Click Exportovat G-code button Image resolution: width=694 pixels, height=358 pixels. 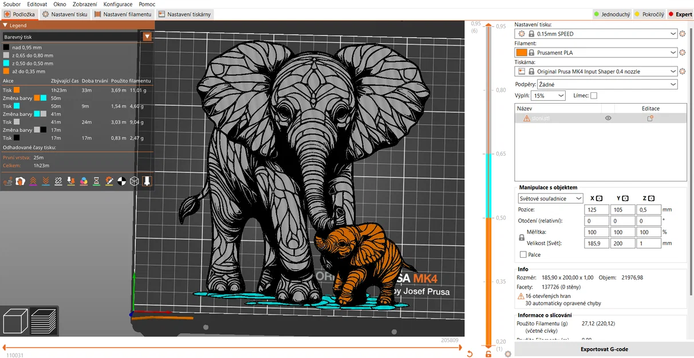(604, 349)
